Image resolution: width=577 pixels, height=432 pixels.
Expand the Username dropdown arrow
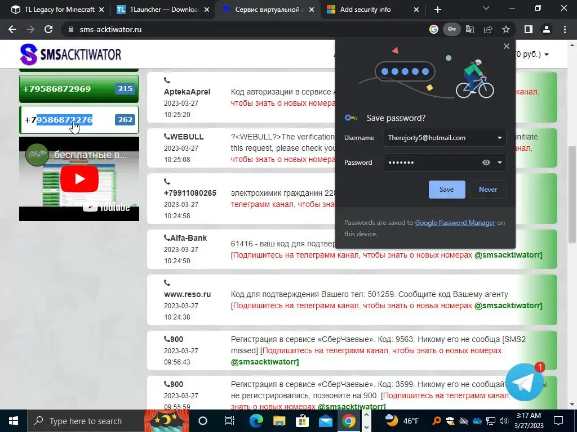(500, 138)
